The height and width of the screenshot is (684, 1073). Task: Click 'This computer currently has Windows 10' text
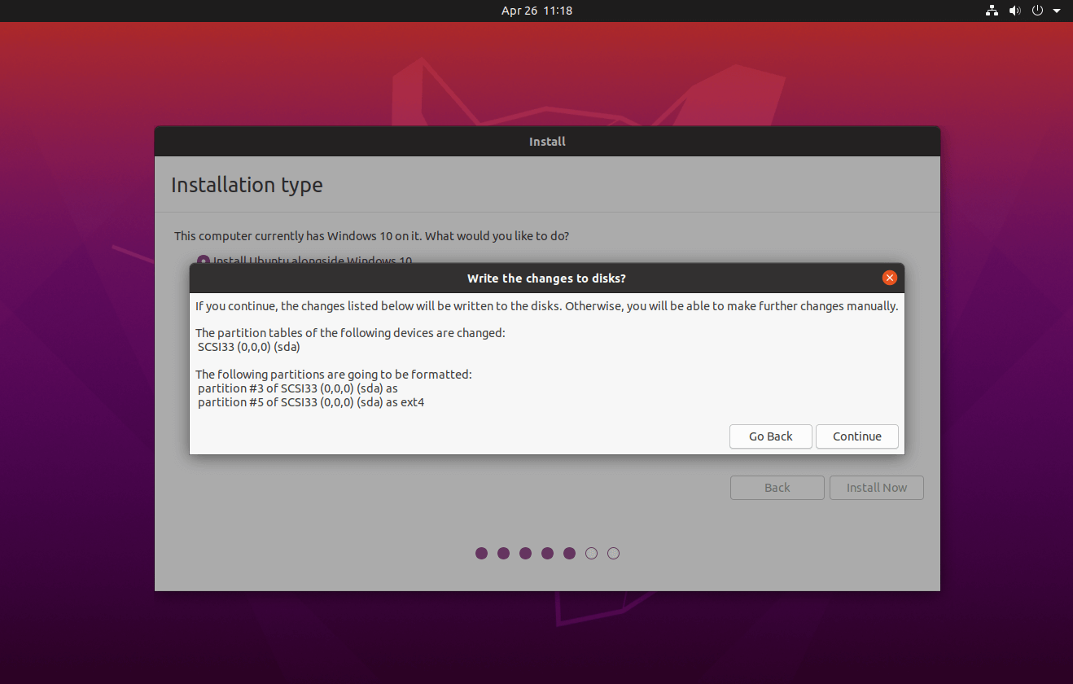[x=371, y=236]
